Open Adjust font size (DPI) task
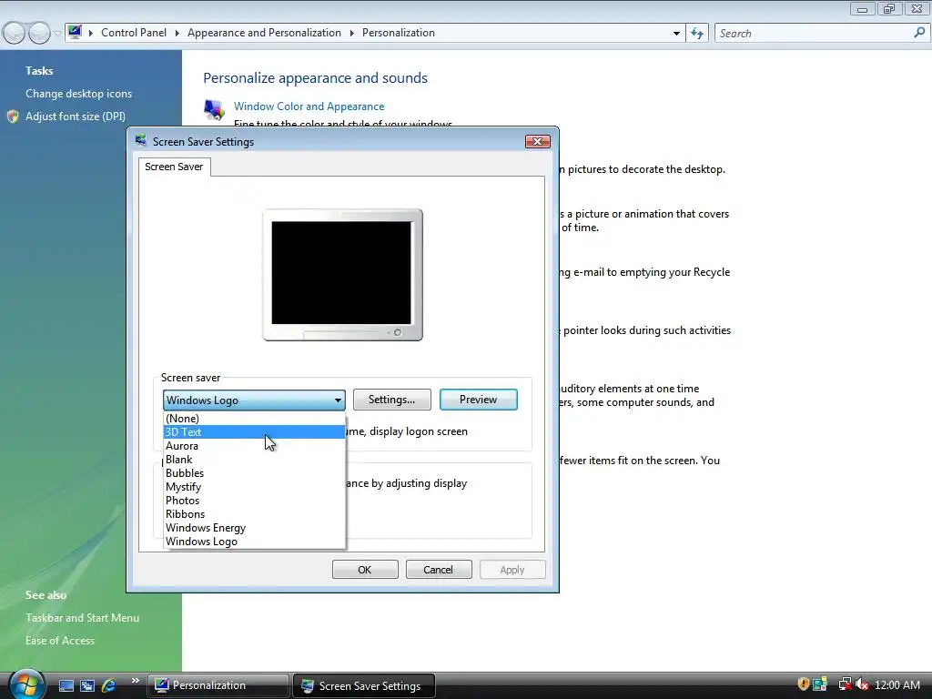Image resolution: width=932 pixels, height=699 pixels. point(76,116)
